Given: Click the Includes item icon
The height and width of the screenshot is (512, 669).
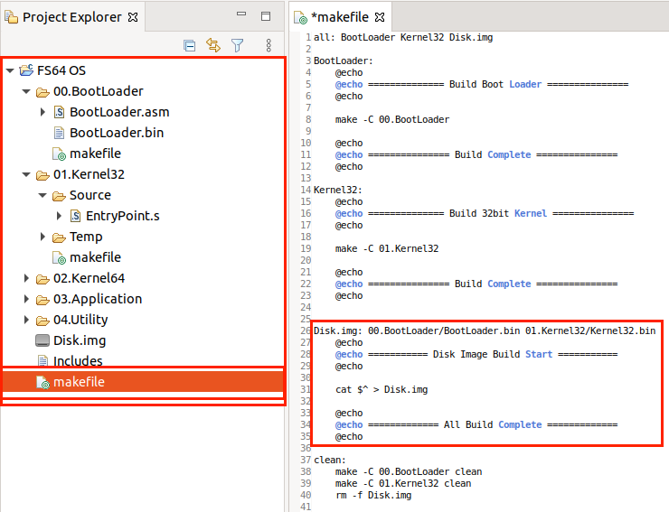Looking at the screenshot, I should 42,360.
